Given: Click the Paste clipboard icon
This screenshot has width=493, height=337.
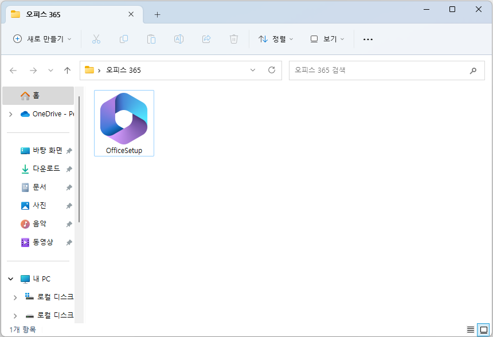Looking at the screenshot, I should click(x=151, y=39).
